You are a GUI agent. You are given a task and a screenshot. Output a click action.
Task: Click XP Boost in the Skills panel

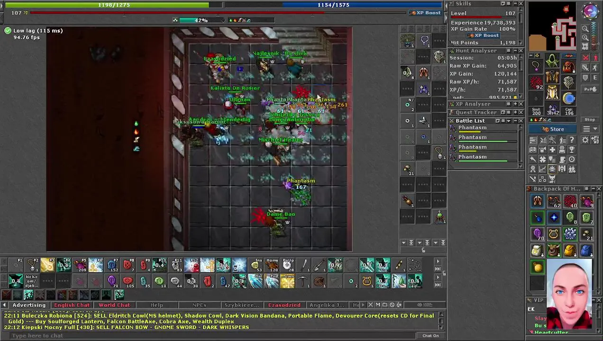(484, 36)
